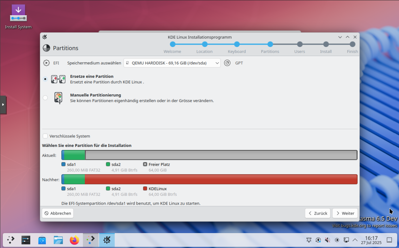
Task: Select the green sda2 segment in Aktuell bar
Action: [x=75, y=155]
